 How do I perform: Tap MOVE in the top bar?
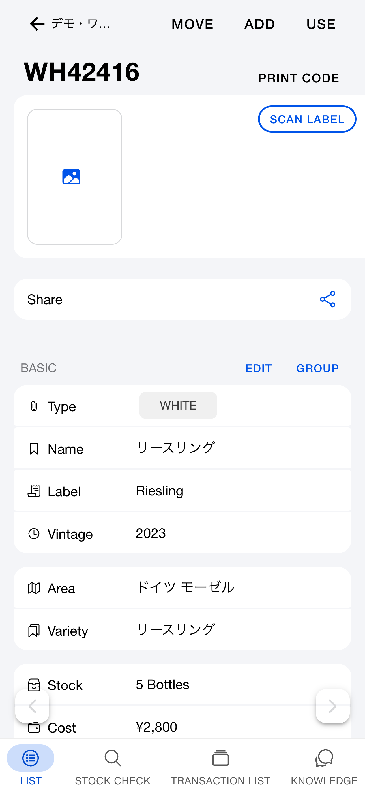pos(192,24)
